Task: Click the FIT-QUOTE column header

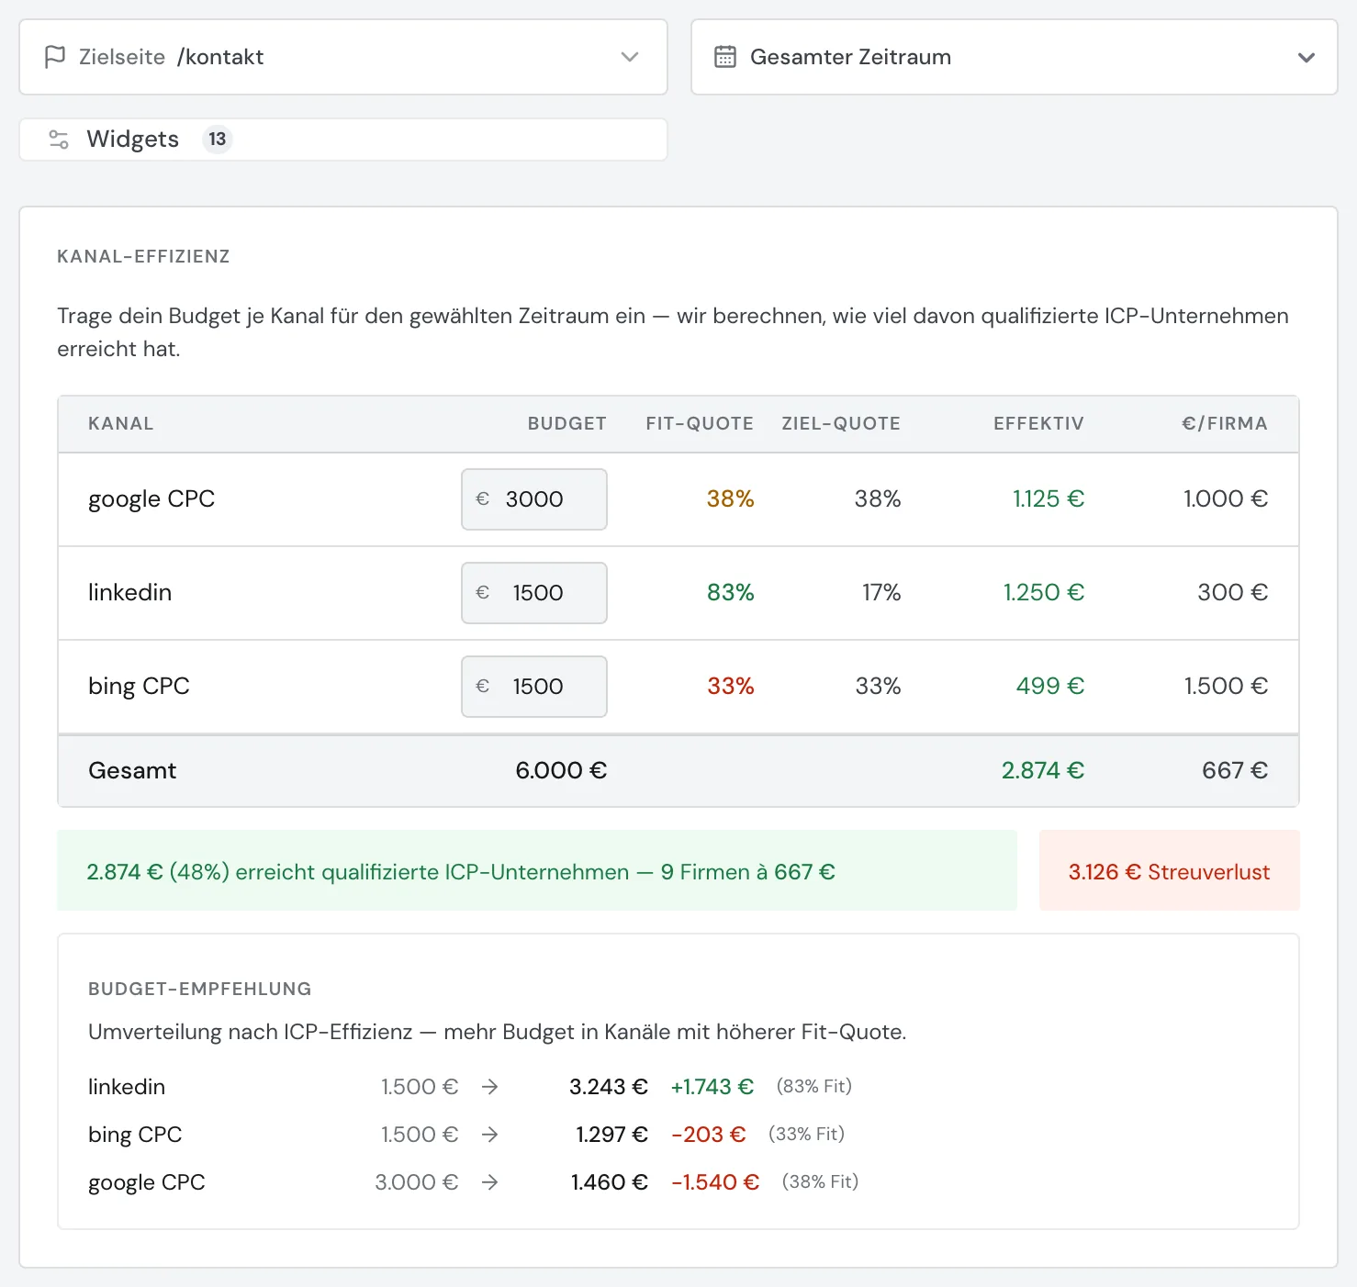Action: 700,424
